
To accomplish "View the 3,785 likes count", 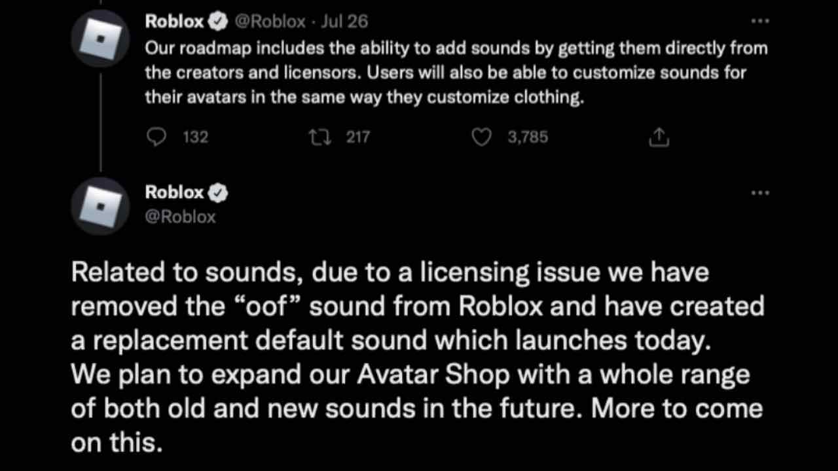I will pos(528,137).
